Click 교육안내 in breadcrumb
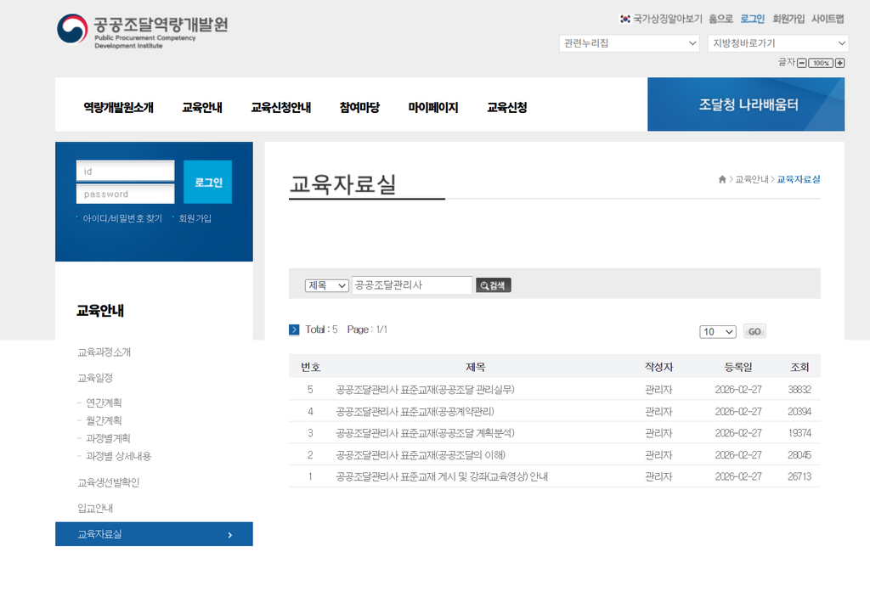 [752, 179]
